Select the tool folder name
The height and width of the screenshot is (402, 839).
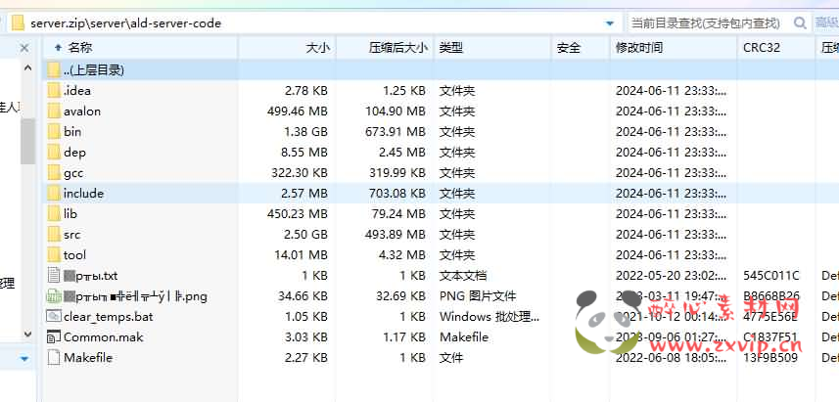coord(74,255)
